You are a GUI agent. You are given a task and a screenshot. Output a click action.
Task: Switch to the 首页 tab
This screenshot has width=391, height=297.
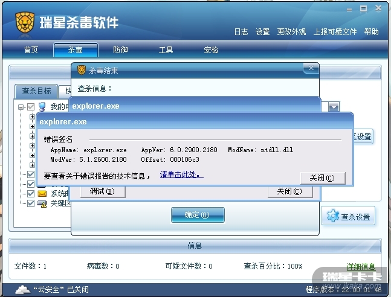pos(31,50)
